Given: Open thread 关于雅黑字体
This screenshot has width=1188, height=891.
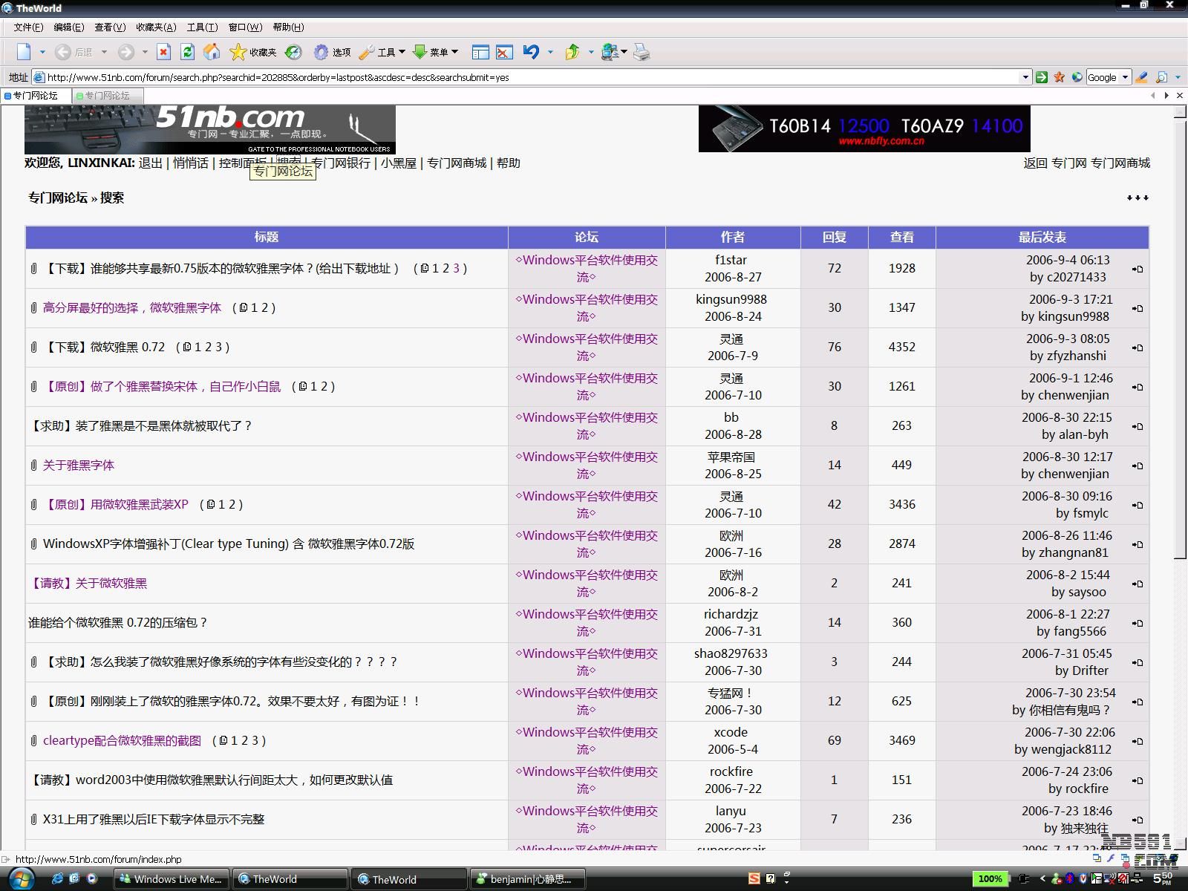Looking at the screenshot, I should 79,466.
